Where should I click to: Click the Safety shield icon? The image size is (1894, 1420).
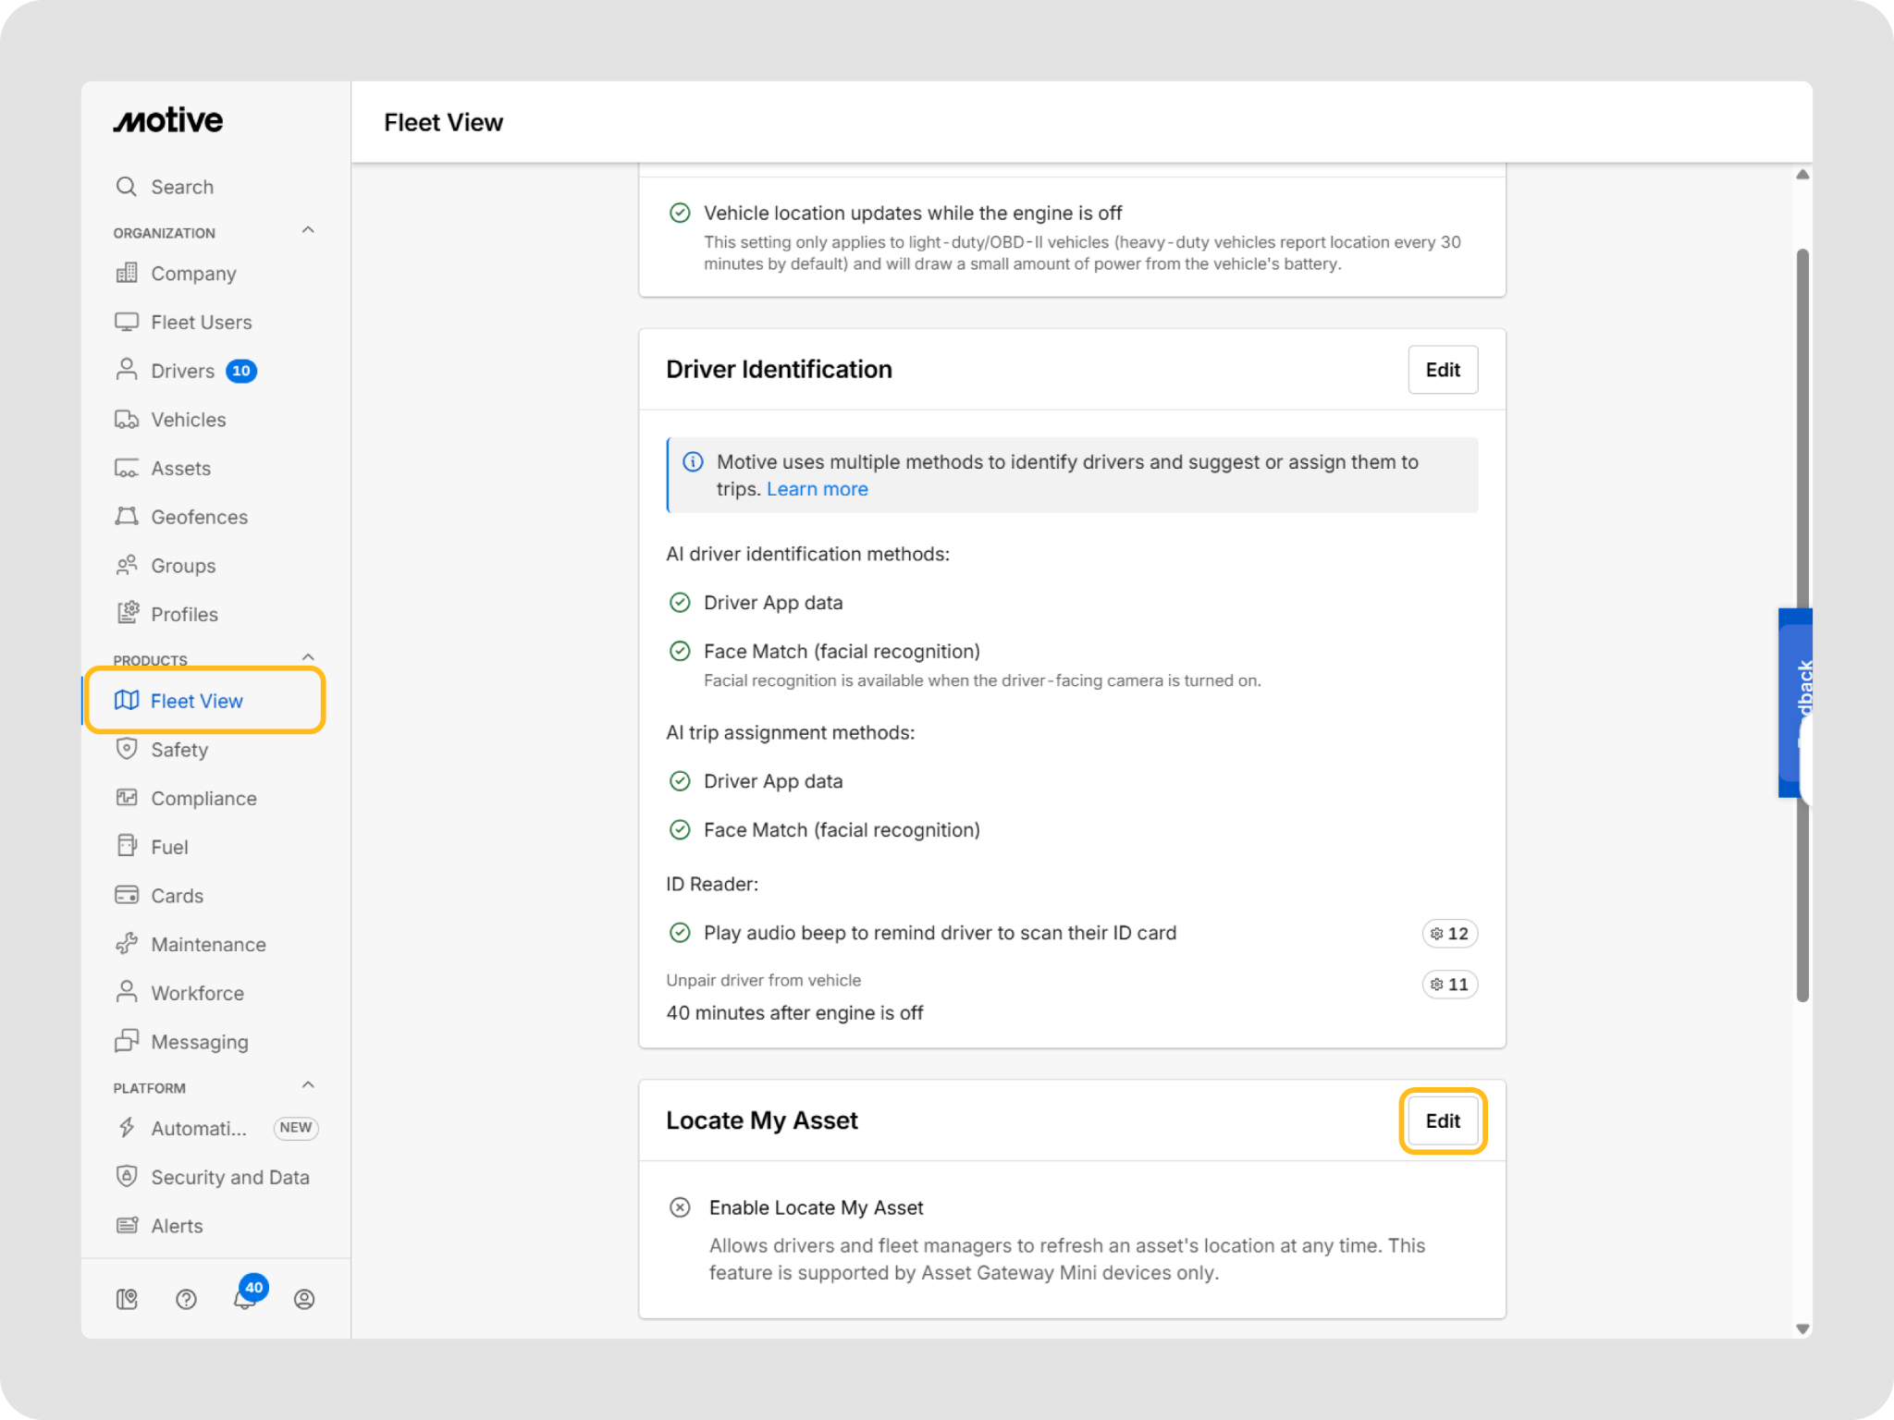click(127, 749)
